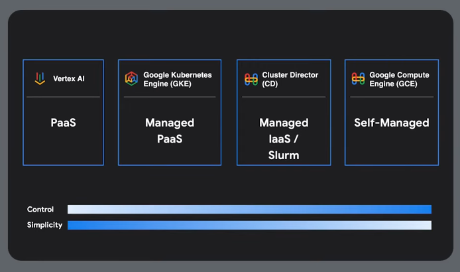Viewport: 460px width, 272px height.
Task: Click the Managed PaaS text in GKE card
Action: tap(170, 131)
